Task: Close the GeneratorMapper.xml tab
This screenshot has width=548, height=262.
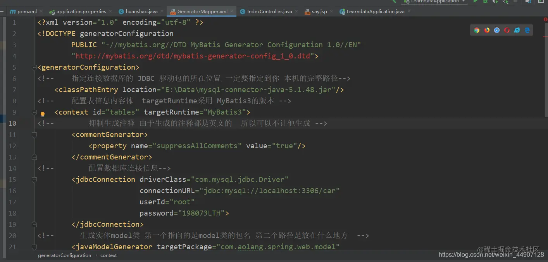Action: point(232,12)
